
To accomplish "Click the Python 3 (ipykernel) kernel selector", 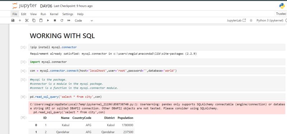I will (270, 21).
